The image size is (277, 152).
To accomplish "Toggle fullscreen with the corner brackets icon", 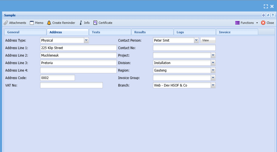I will pyautogui.click(x=266, y=6).
